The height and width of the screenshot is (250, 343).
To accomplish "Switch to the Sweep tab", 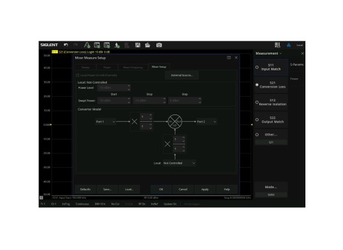I will pyautogui.click(x=86, y=67).
